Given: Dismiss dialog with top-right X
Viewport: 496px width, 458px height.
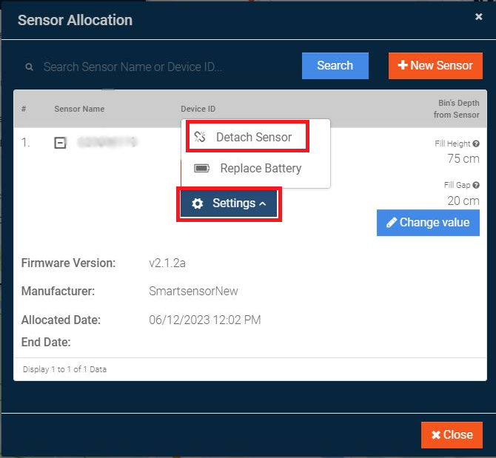Looking at the screenshot, I should pos(479,16).
